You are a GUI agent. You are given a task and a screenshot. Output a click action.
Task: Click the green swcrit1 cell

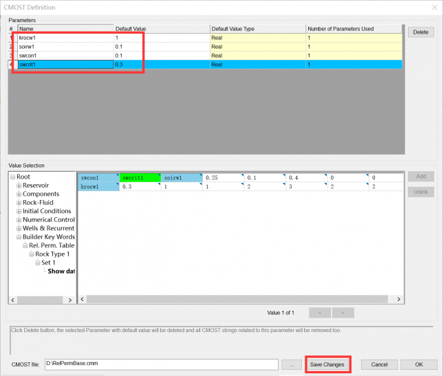coord(140,178)
